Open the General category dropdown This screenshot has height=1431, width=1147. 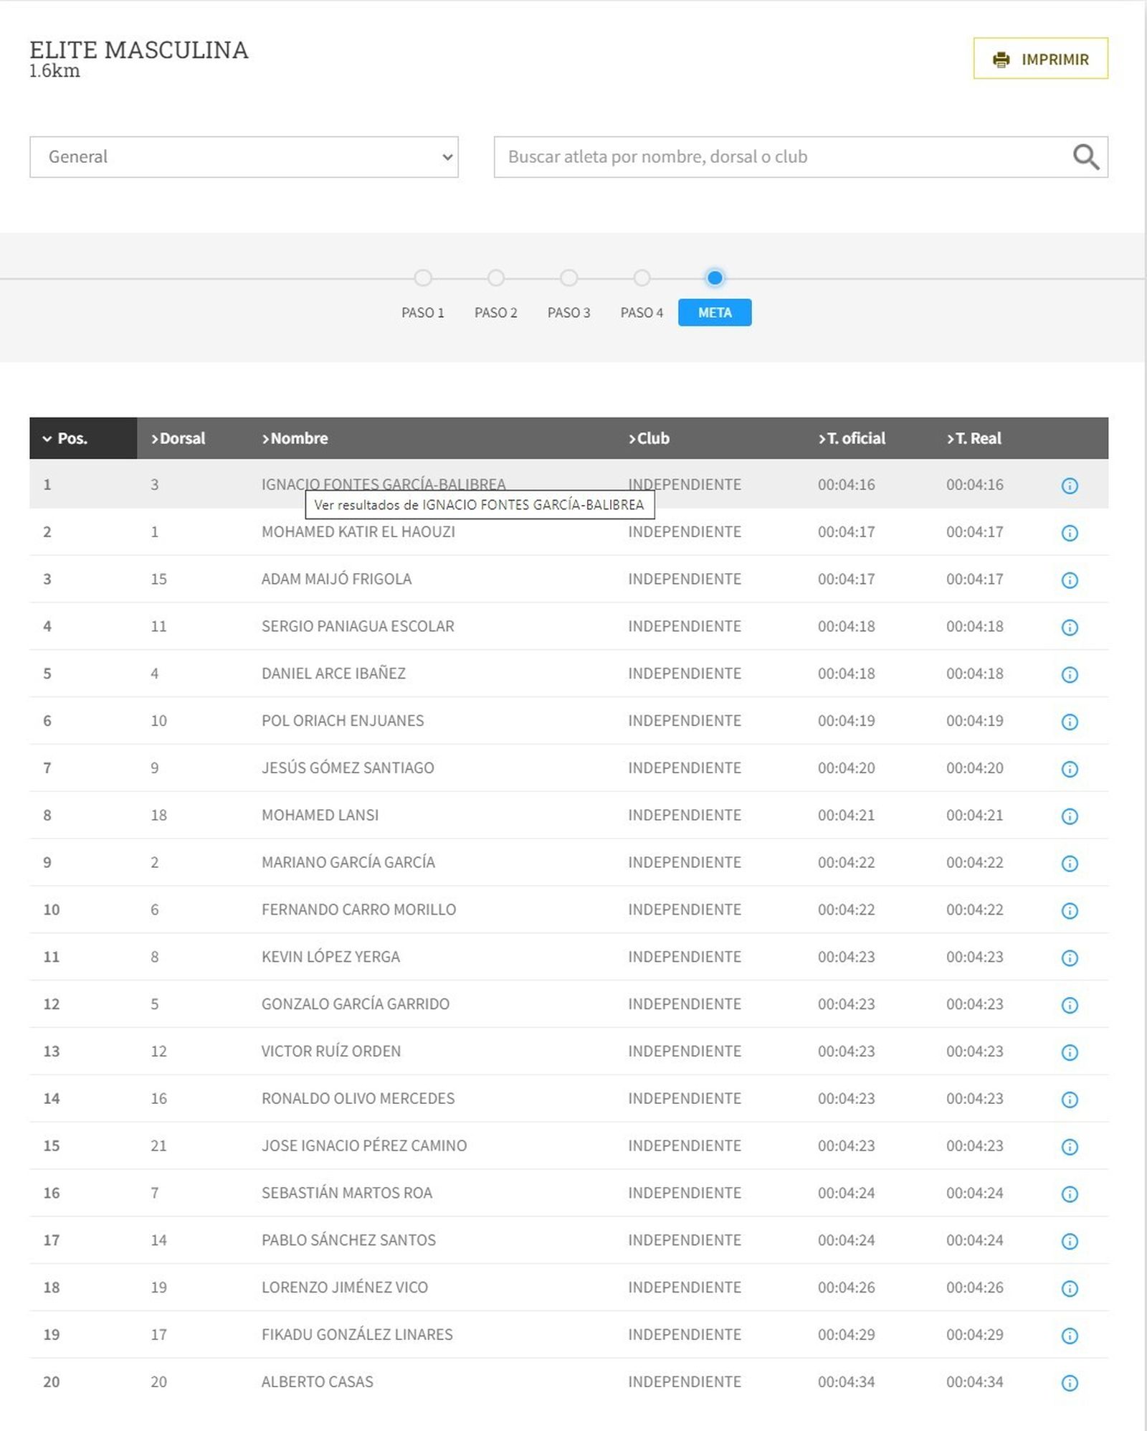(244, 156)
